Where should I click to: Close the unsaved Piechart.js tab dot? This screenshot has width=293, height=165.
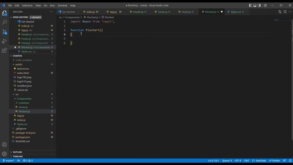[x=222, y=12]
